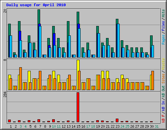Click day label "20" on the x-axis

coord(103,126)
